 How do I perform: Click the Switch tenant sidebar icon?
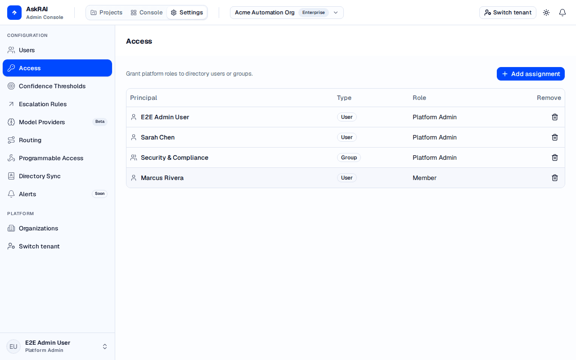11,246
